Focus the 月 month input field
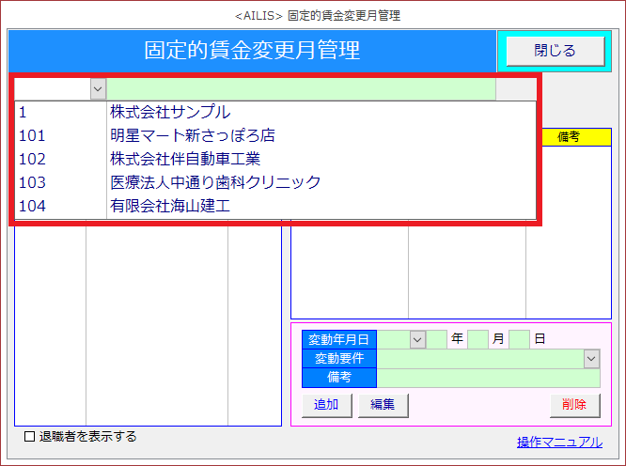 tap(477, 339)
